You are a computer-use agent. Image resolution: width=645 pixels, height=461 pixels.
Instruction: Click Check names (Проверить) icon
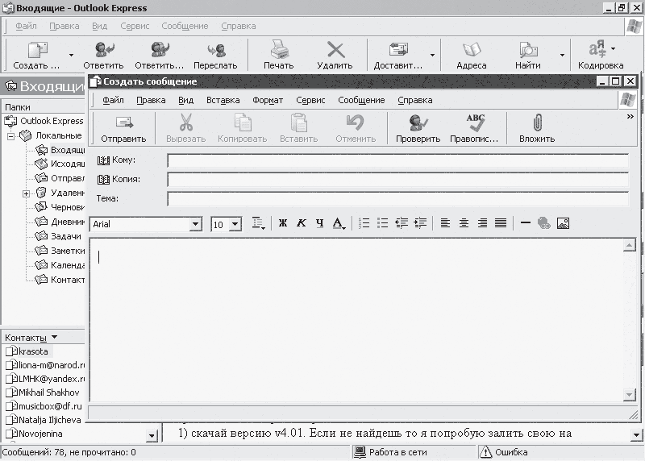418,128
